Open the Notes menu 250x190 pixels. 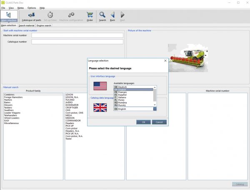[20, 8]
